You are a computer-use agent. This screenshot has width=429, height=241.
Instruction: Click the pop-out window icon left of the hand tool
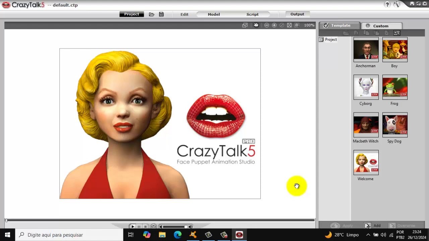pyautogui.click(x=245, y=25)
